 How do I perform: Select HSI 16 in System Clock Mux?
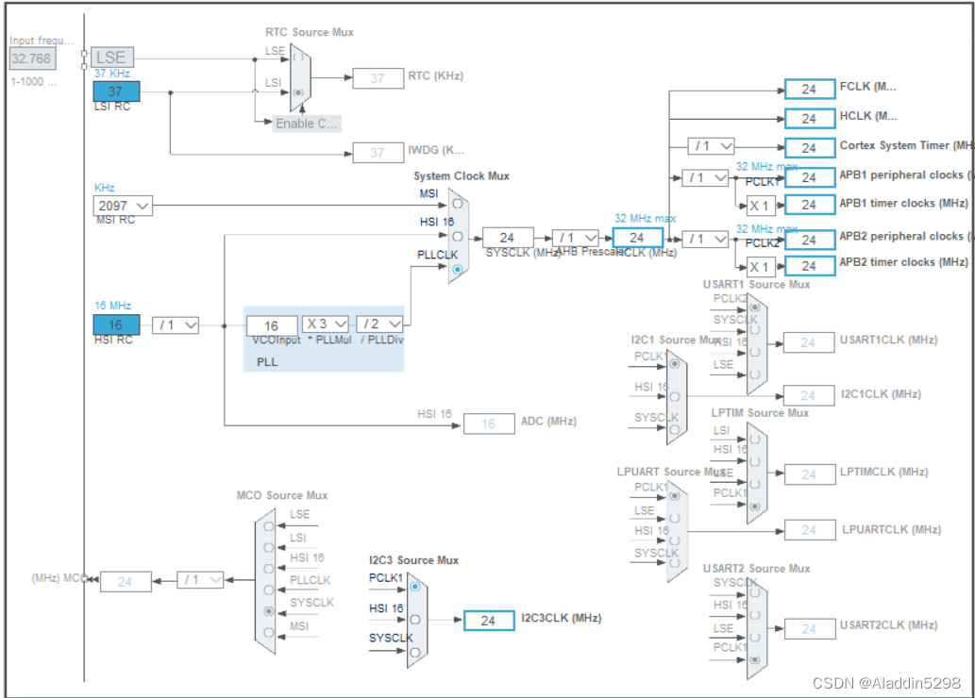pyautogui.click(x=458, y=236)
